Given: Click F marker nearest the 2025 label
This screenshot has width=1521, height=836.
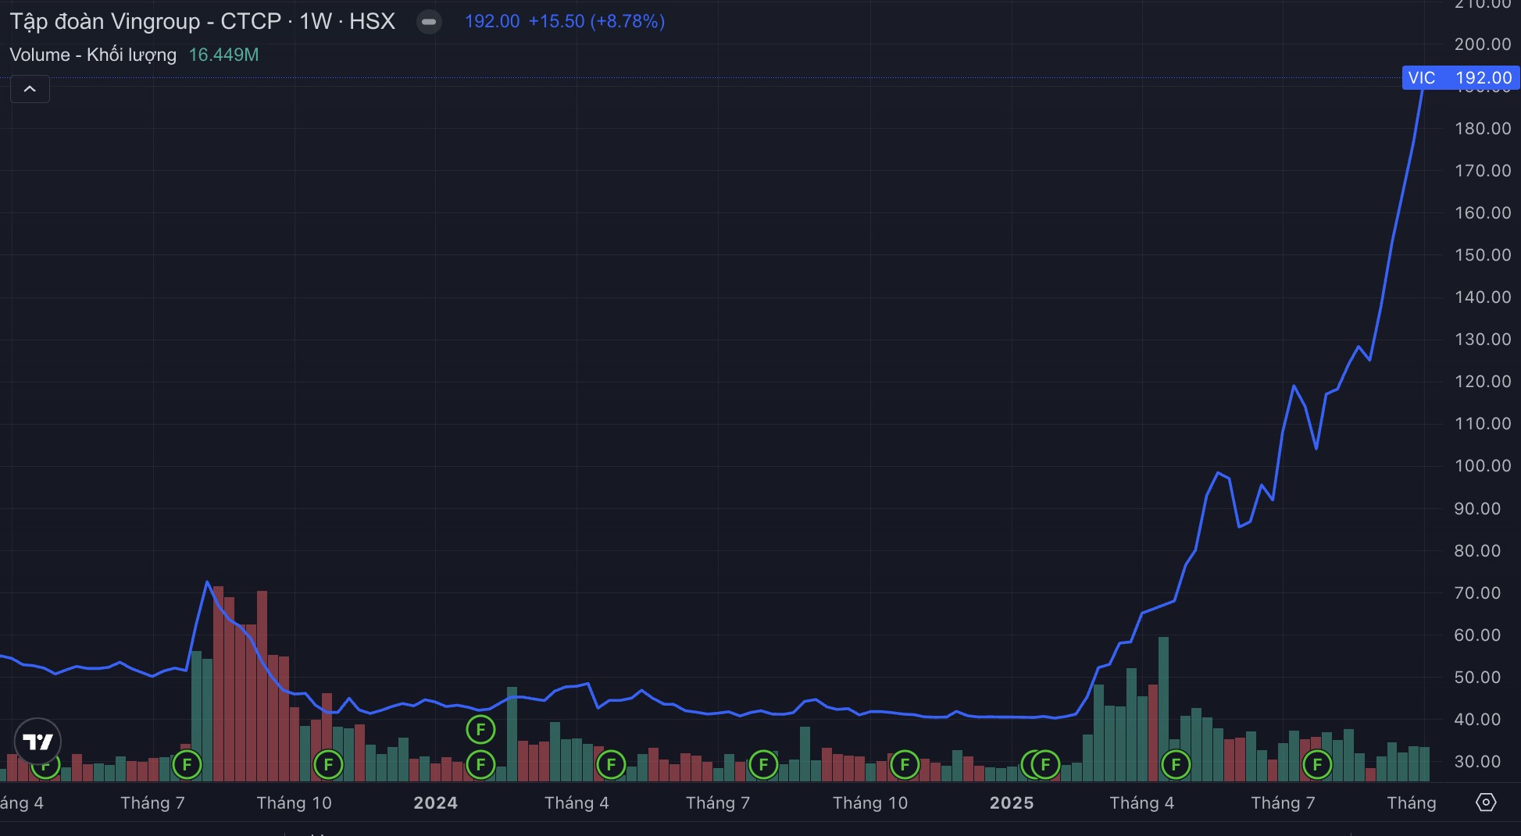Looking at the screenshot, I should click(1045, 764).
